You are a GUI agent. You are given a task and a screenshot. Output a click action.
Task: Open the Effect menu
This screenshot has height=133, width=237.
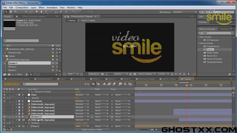click(x=41, y=8)
